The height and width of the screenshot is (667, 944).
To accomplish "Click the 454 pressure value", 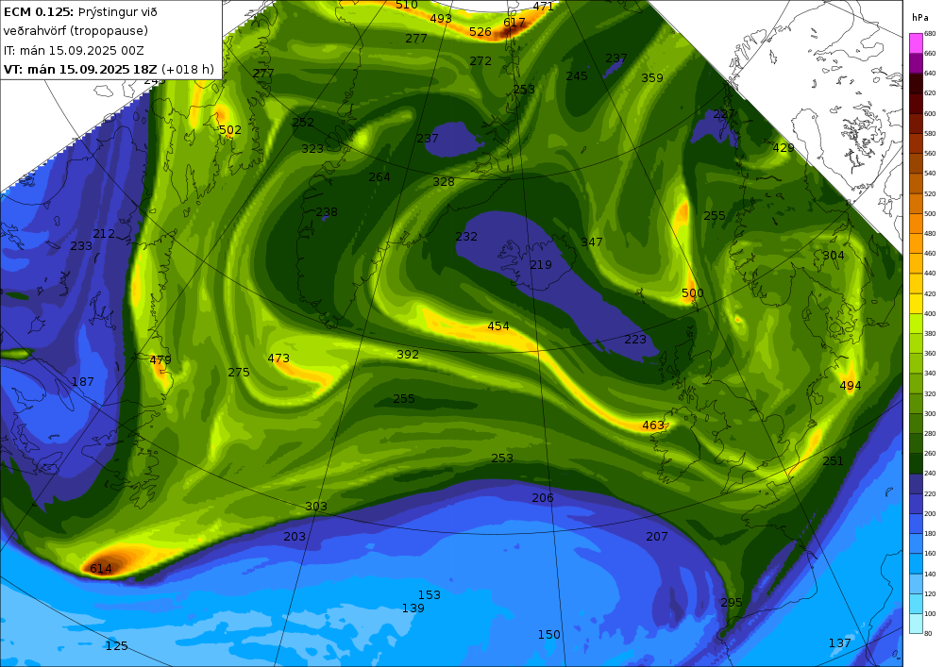I will click(497, 326).
